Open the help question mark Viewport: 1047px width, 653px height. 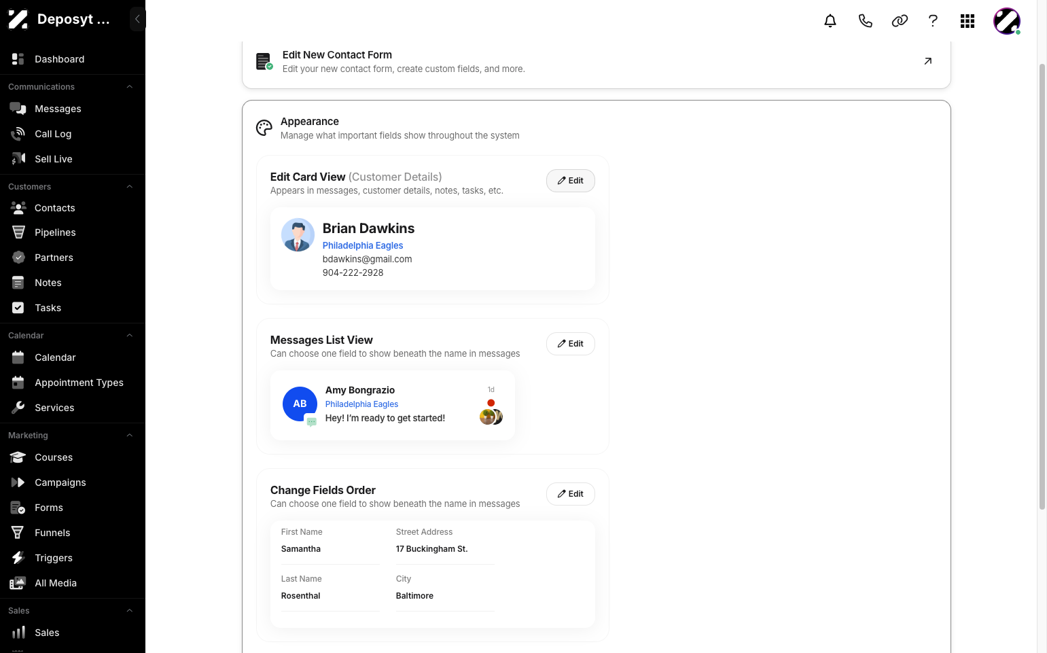933,21
